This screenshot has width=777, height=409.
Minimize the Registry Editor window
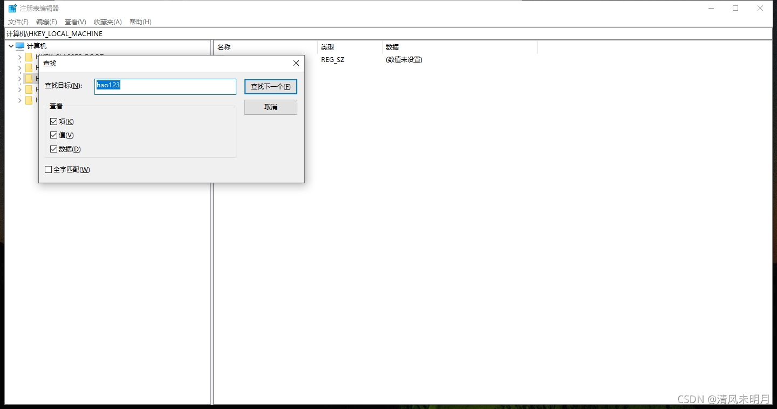point(710,8)
